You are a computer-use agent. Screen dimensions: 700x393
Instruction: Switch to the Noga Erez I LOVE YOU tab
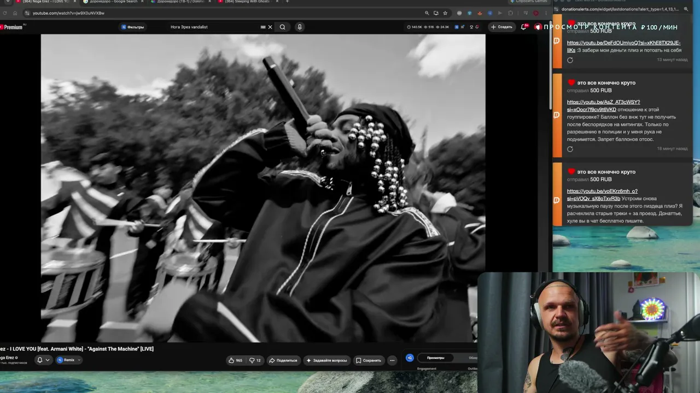tap(45, 2)
